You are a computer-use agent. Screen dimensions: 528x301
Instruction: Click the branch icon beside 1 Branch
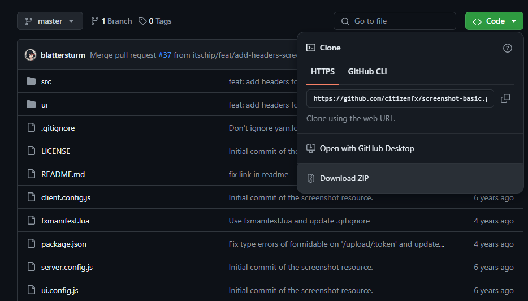(x=94, y=21)
